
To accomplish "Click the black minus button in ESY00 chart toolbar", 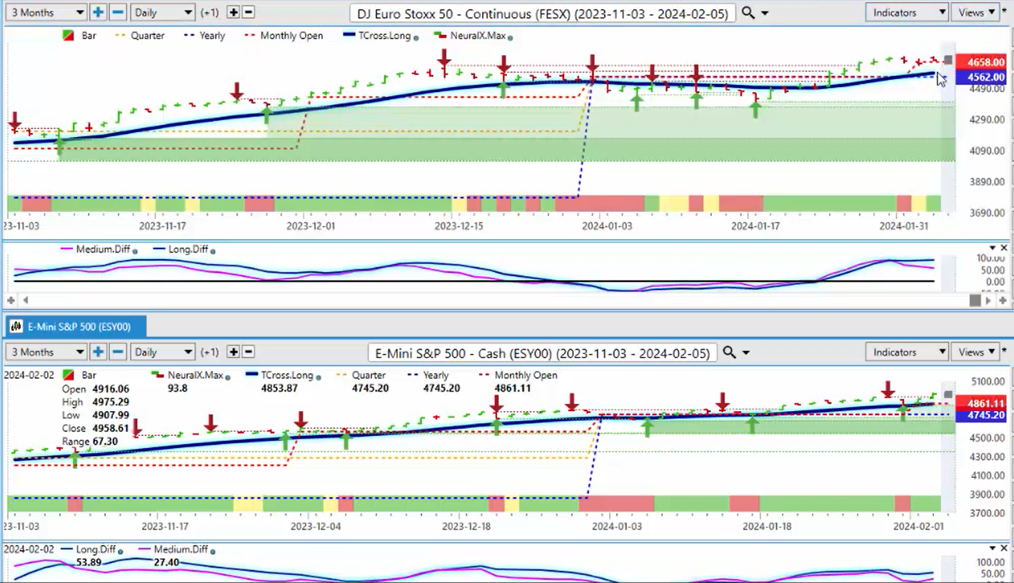I will 249,352.
